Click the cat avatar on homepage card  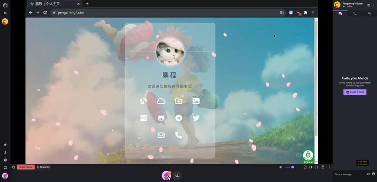170,51
